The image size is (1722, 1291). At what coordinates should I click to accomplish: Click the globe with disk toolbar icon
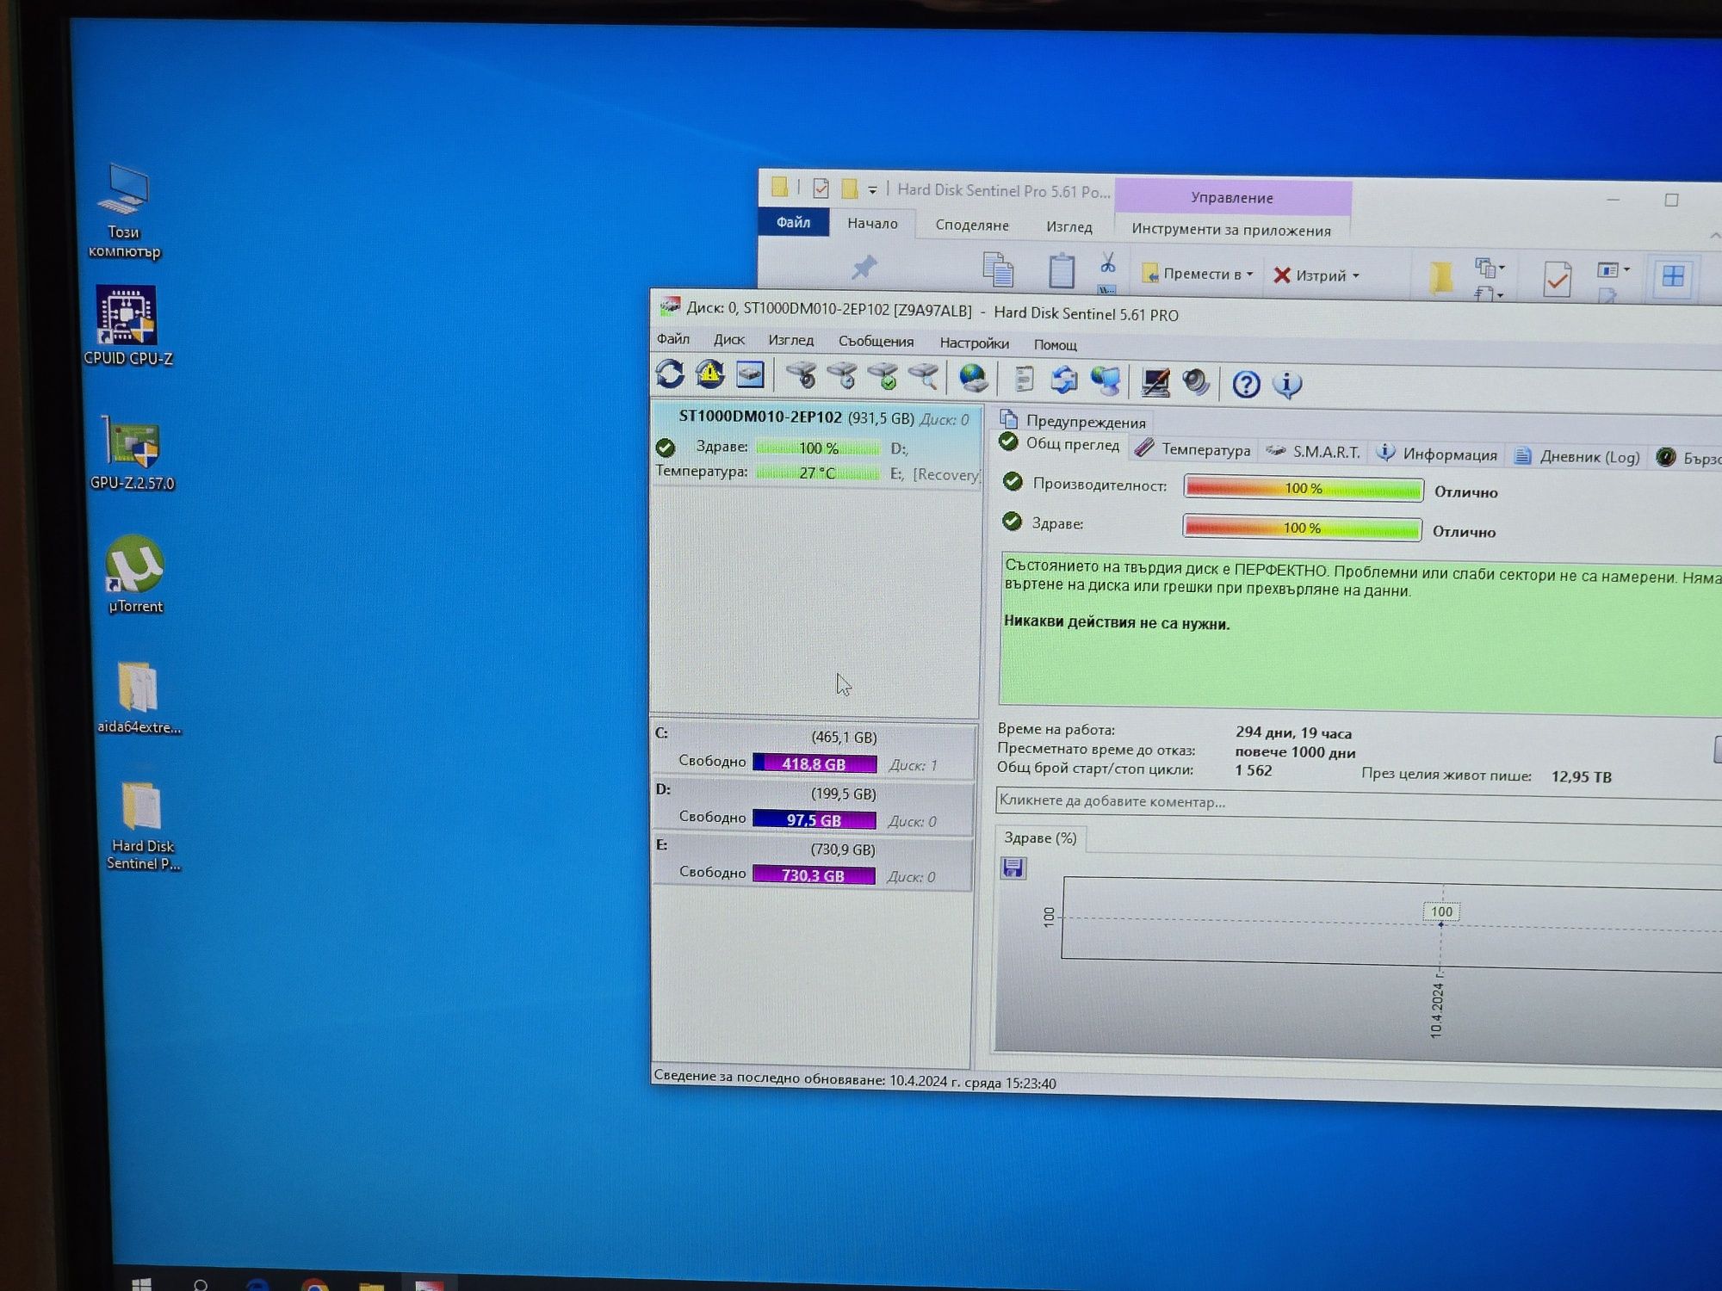coord(974,379)
